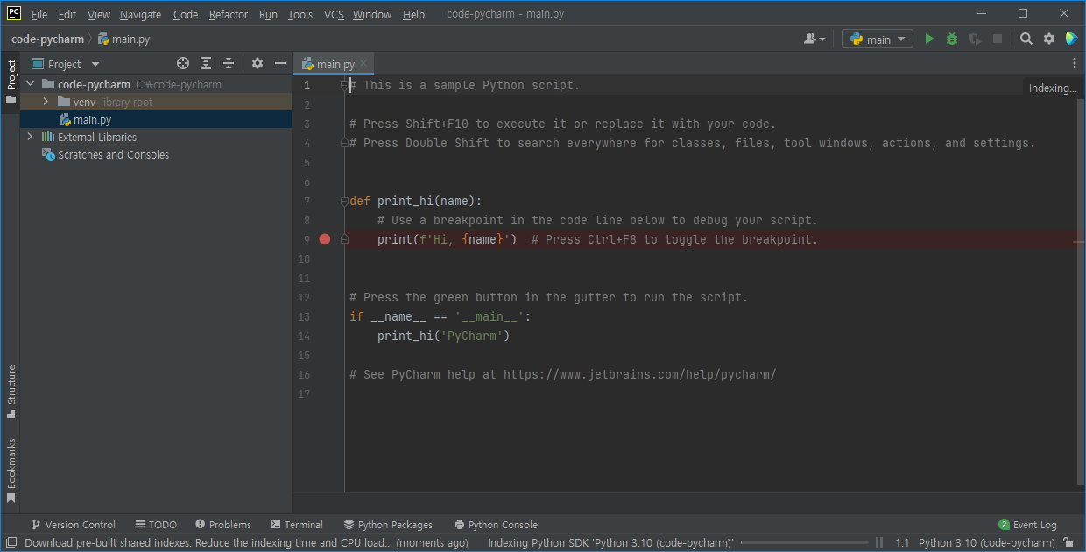
Task: Open the Help menu
Action: click(x=413, y=14)
